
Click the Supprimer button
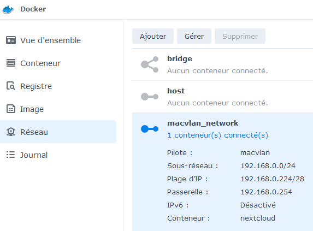pos(240,36)
